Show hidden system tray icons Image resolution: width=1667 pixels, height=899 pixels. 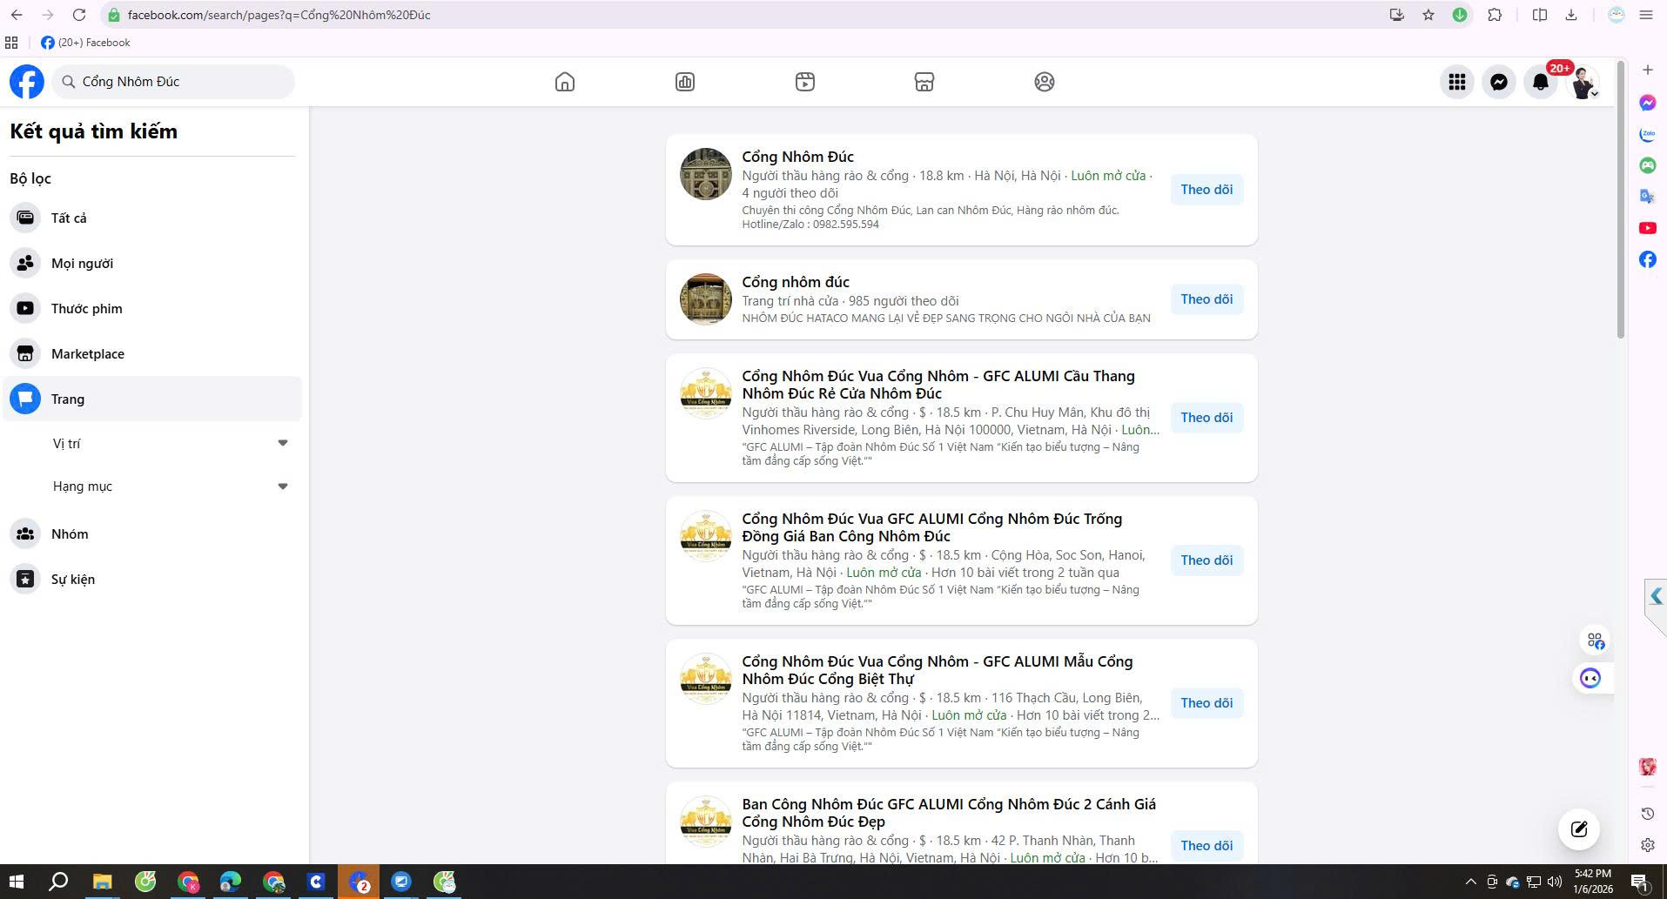click(1471, 882)
